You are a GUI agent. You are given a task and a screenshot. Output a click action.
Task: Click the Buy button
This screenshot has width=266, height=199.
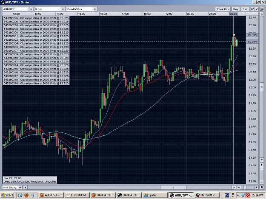[236, 9]
